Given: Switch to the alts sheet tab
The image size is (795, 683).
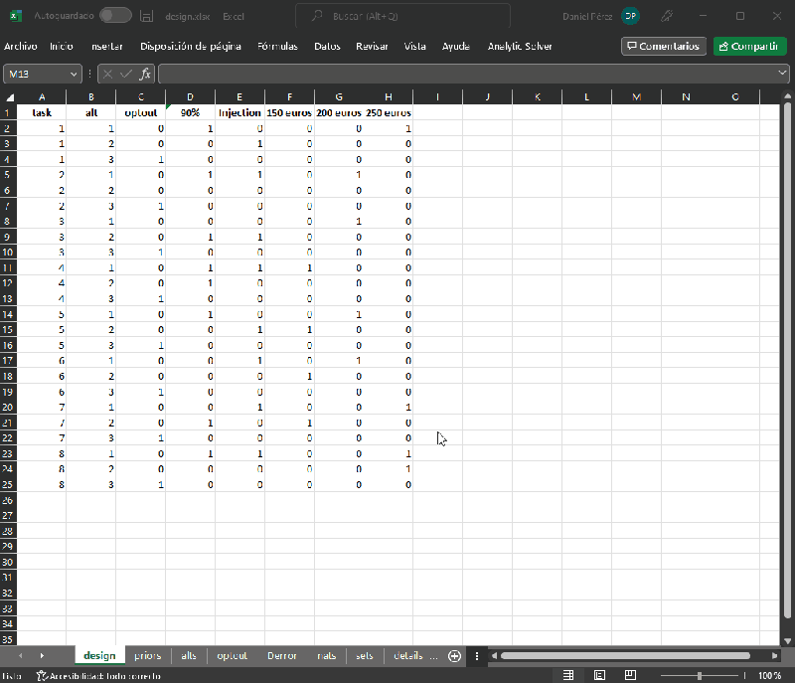Looking at the screenshot, I should point(189,655).
